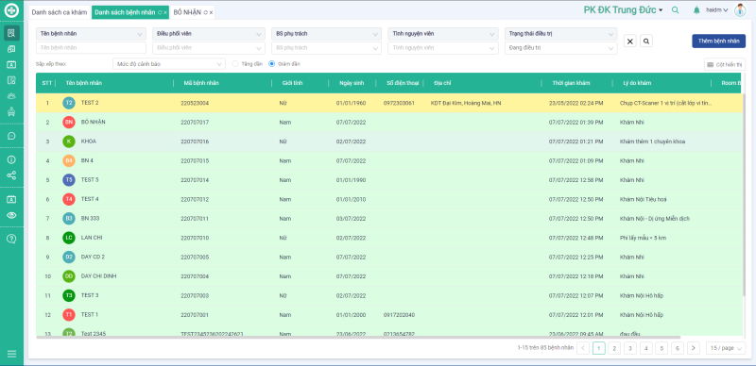Focus the Tên bệnh nhân text input
Viewport: 756px width, 366px height.
pos(91,48)
